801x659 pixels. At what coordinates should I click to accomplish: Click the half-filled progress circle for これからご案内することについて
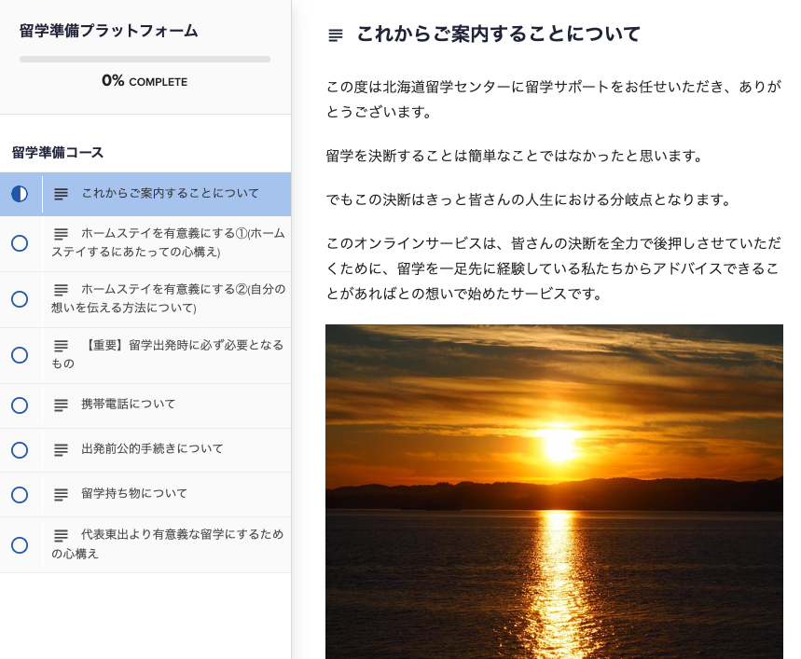[x=20, y=194]
